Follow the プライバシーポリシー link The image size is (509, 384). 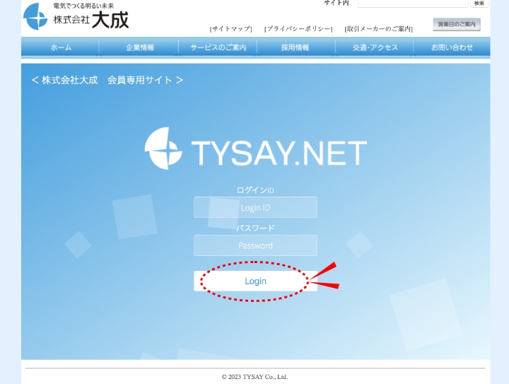298,29
